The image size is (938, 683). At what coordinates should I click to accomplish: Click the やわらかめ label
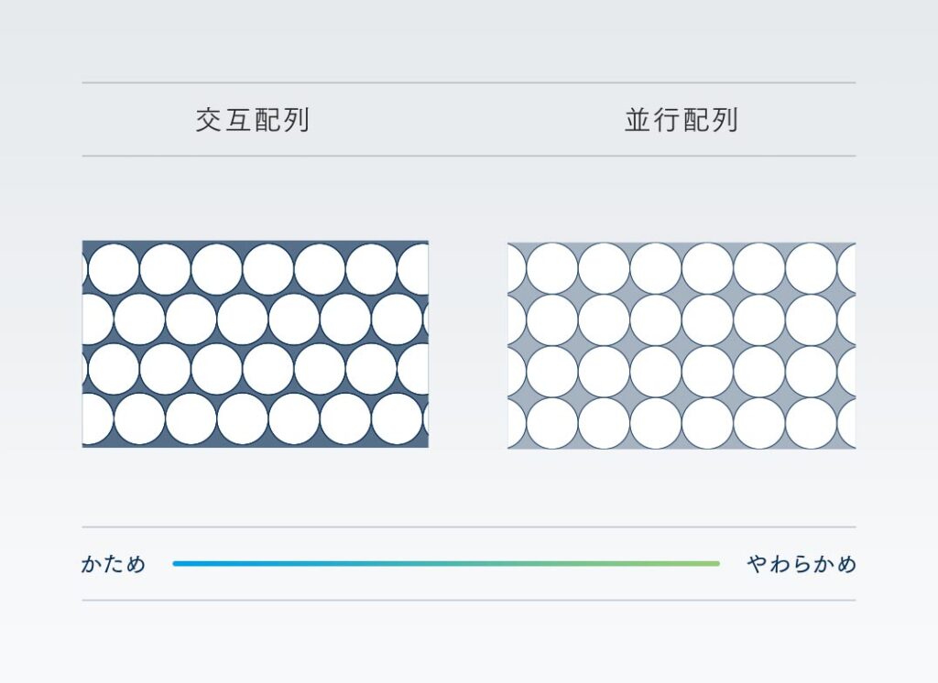(802, 563)
